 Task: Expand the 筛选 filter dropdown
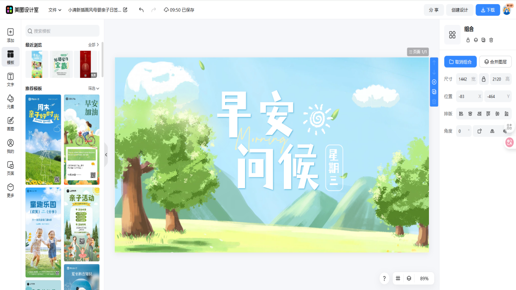[x=94, y=88]
